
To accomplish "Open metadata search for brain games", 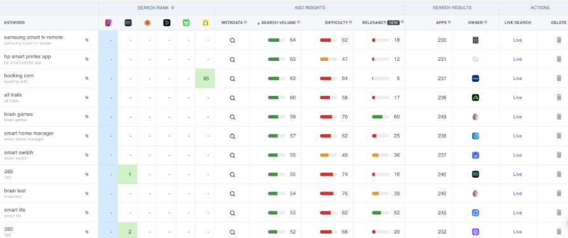I will 232,117.
